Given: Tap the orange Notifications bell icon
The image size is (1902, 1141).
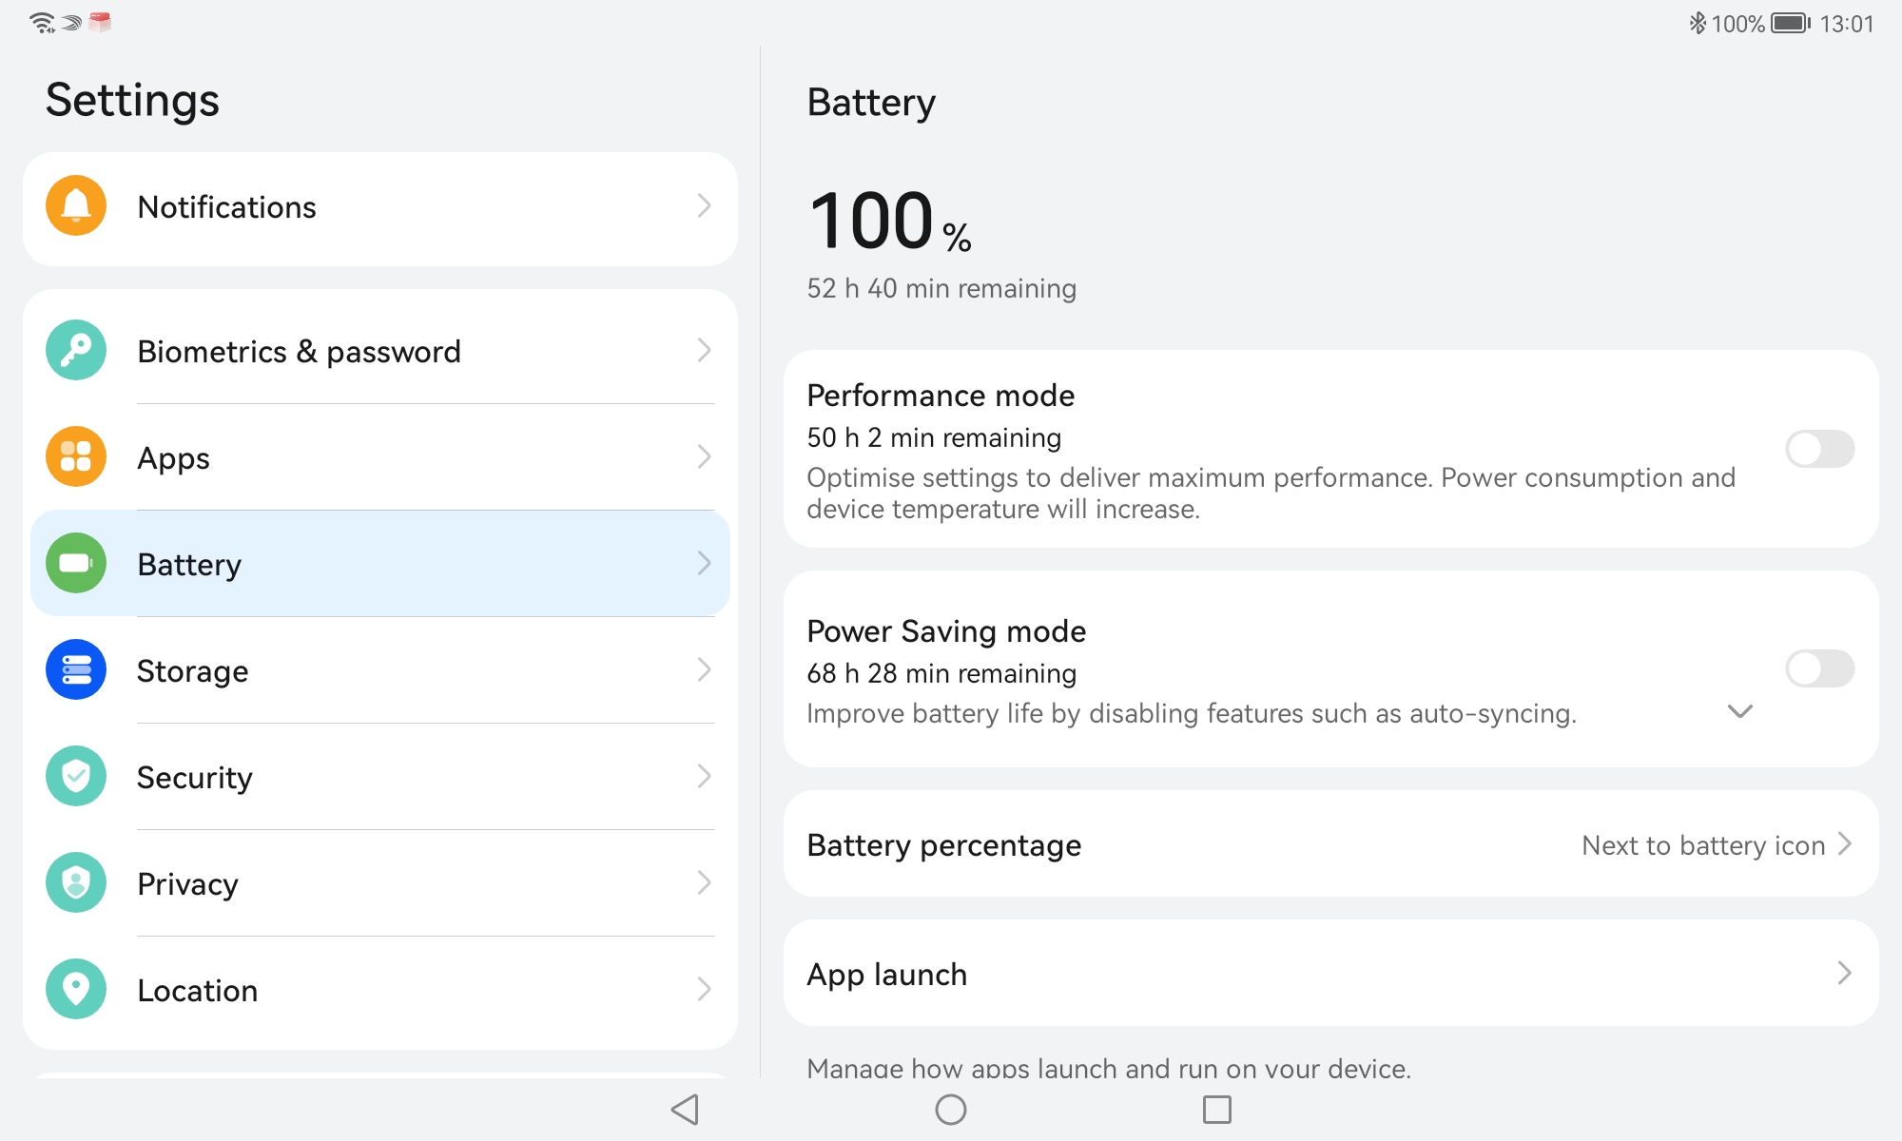Looking at the screenshot, I should (76, 205).
